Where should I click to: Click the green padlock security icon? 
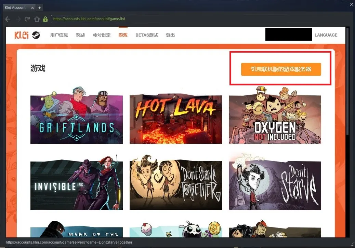coord(45,19)
